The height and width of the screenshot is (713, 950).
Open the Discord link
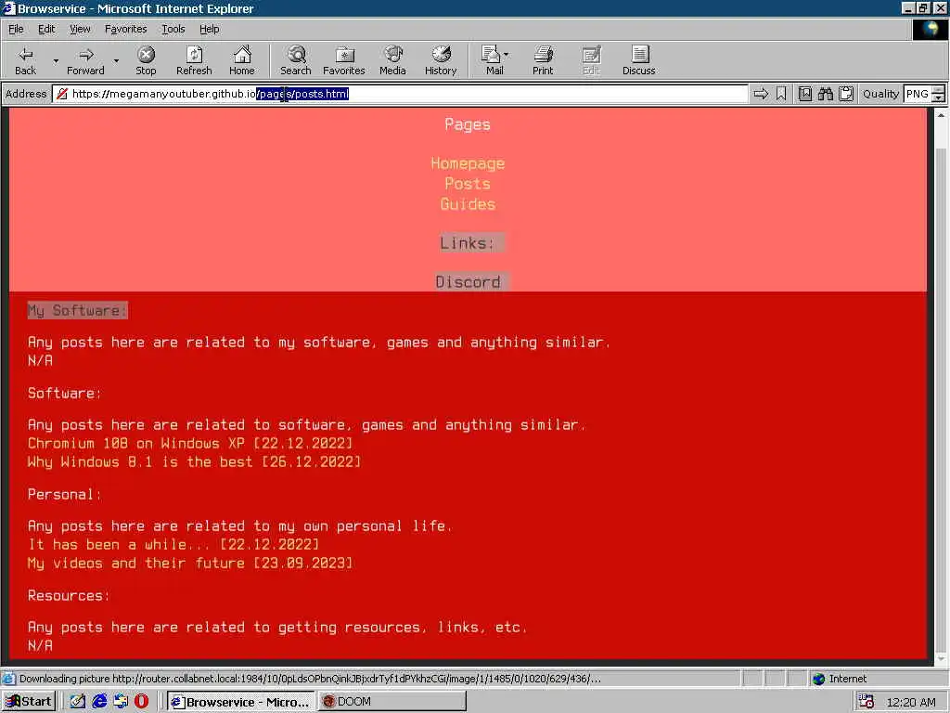coord(468,282)
